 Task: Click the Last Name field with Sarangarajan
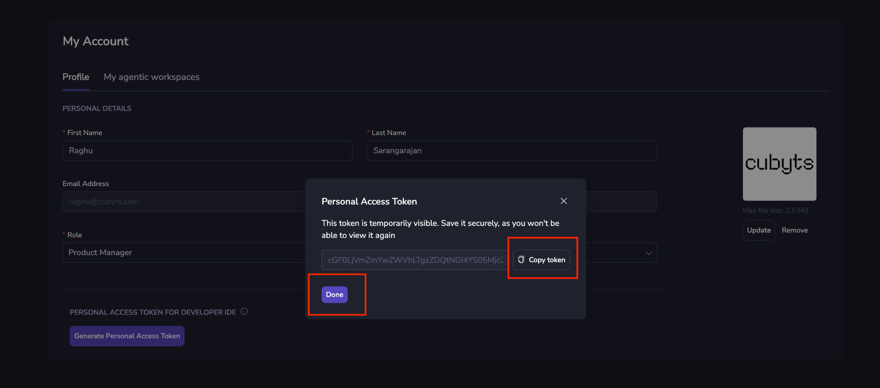coord(511,151)
